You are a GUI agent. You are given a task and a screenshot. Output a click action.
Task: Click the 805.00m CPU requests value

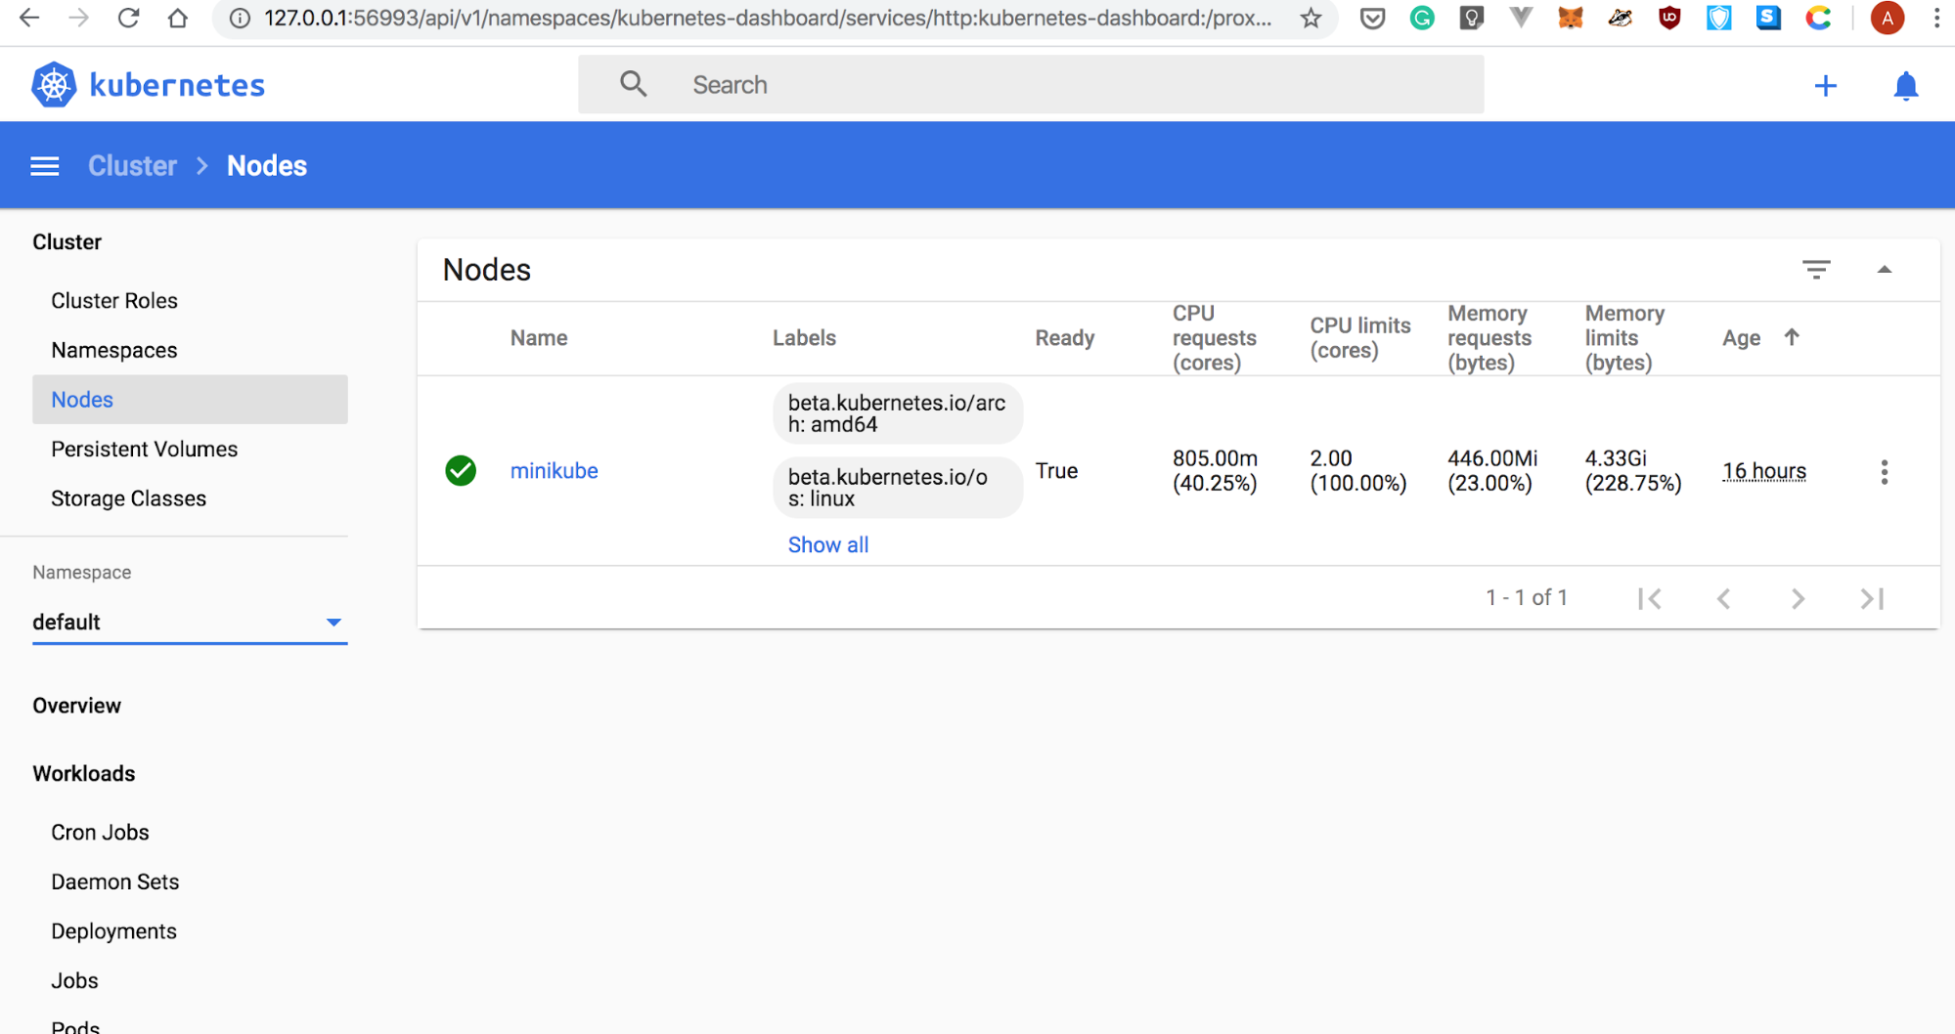tap(1215, 471)
